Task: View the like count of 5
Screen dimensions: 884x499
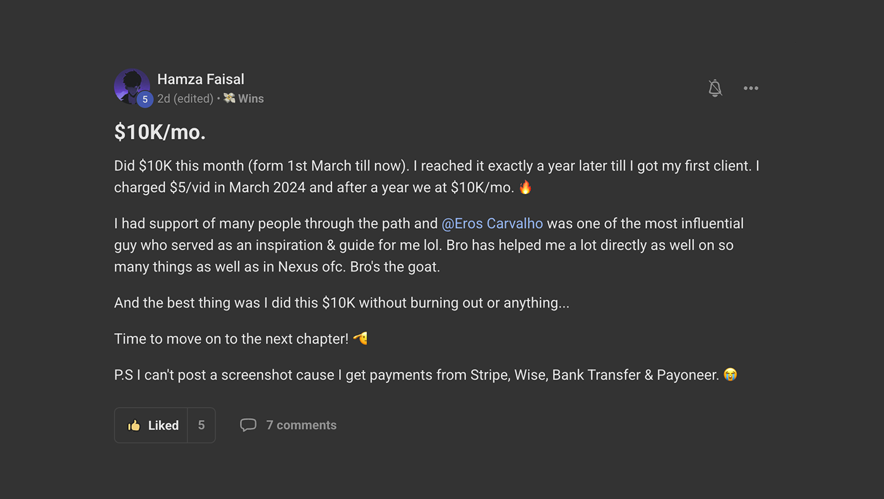Action: click(201, 425)
